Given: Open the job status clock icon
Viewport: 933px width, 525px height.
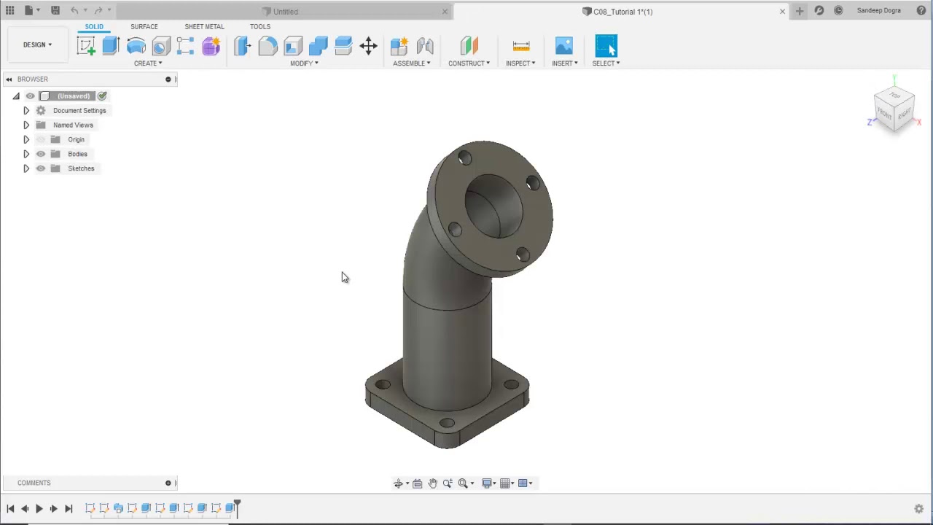Looking at the screenshot, I should coord(838,11).
